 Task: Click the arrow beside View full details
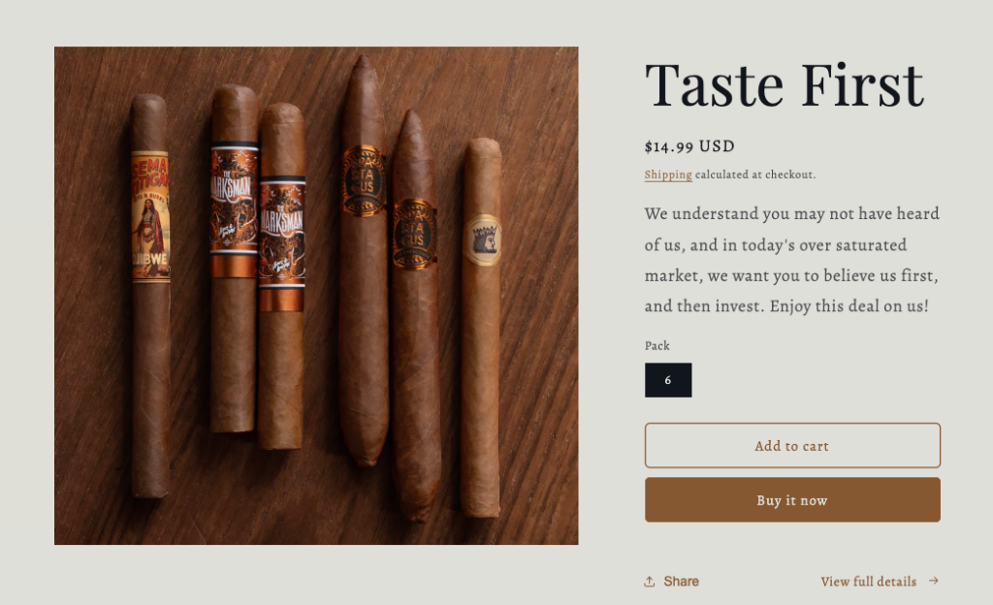pyautogui.click(x=934, y=581)
